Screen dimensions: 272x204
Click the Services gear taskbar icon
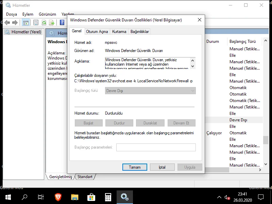click(x=124, y=197)
